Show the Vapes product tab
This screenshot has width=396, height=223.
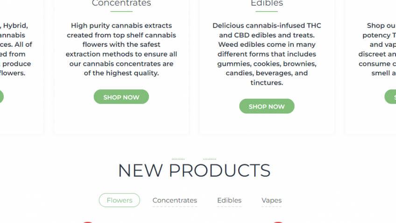pyautogui.click(x=271, y=200)
